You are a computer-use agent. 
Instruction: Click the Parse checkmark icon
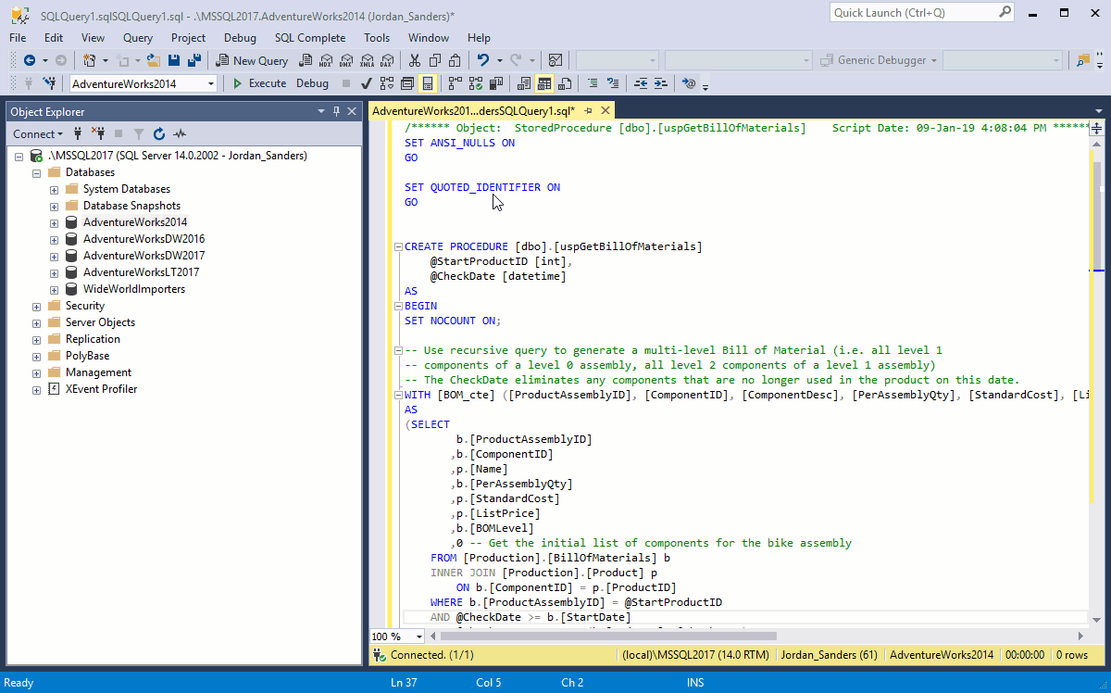coord(367,83)
